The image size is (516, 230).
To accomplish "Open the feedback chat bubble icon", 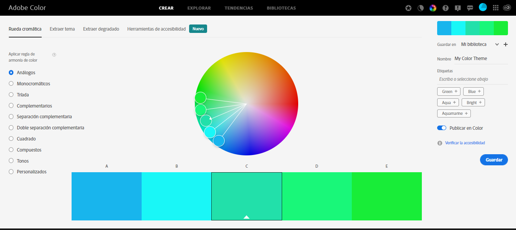I will pyautogui.click(x=470, y=8).
